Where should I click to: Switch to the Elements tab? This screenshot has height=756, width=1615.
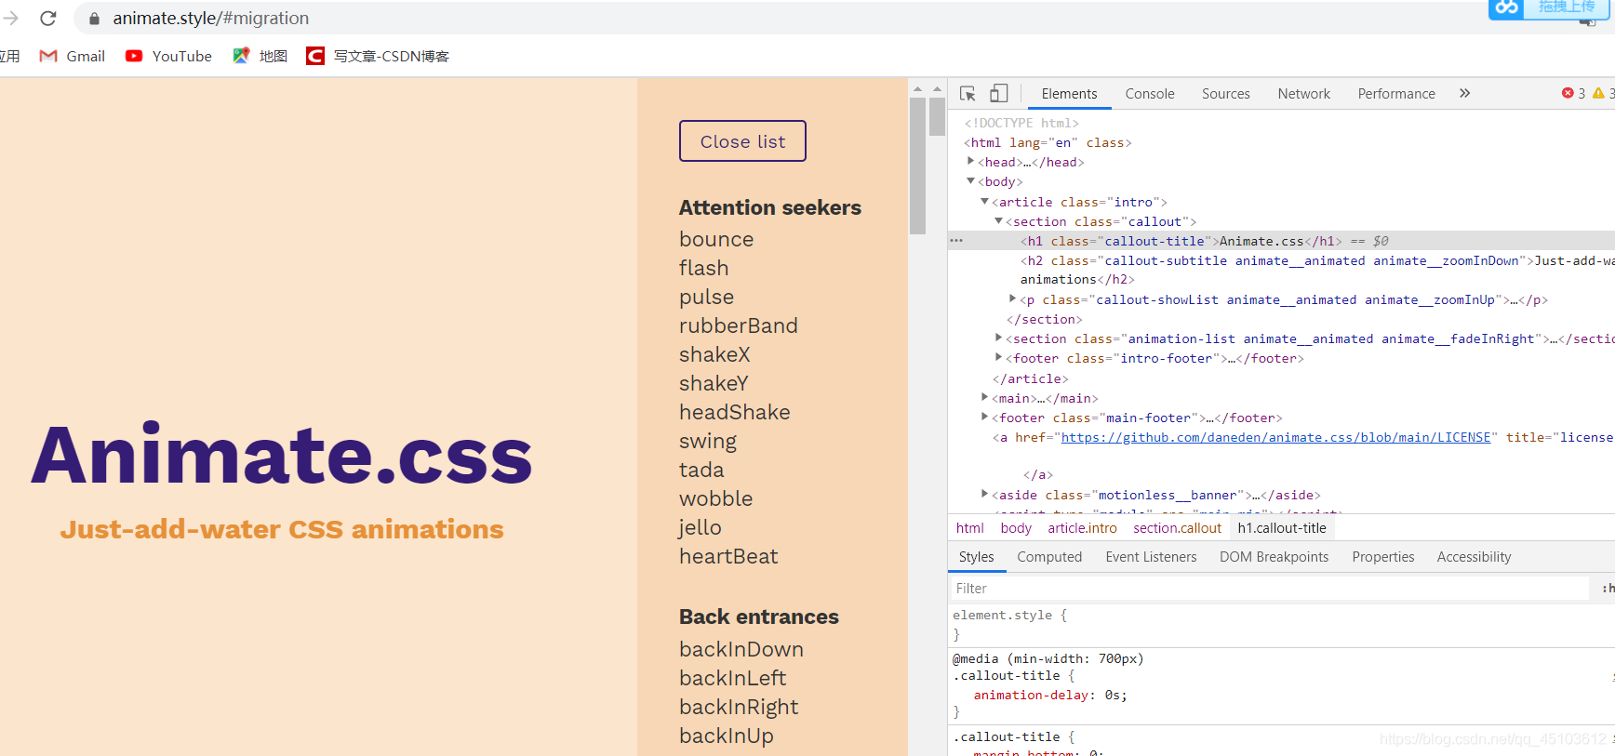tap(1069, 93)
